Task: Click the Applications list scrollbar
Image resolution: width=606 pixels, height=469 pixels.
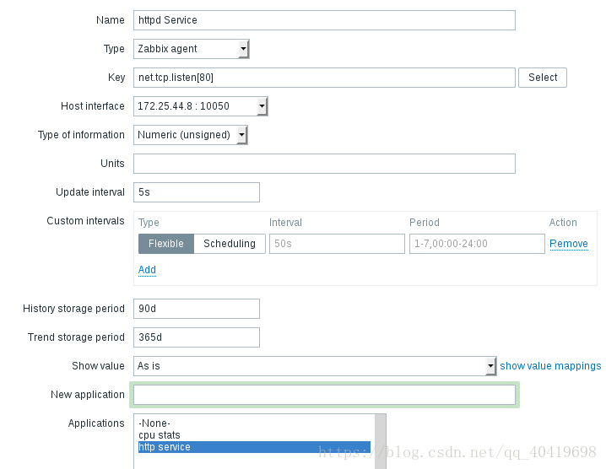Action: point(381,441)
